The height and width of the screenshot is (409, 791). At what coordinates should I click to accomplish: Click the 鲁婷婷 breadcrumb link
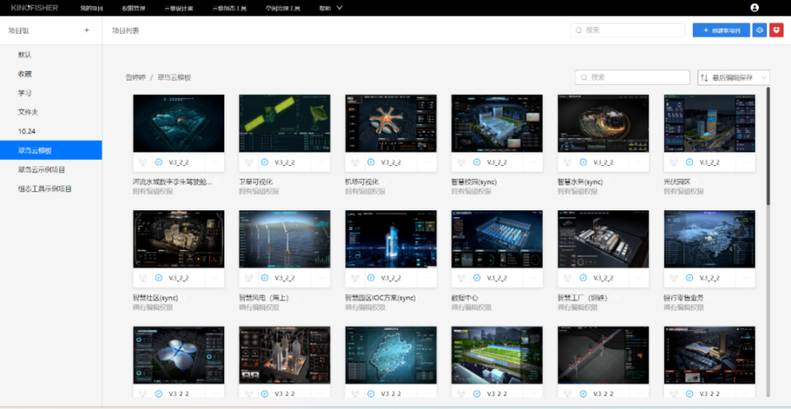(x=135, y=78)
